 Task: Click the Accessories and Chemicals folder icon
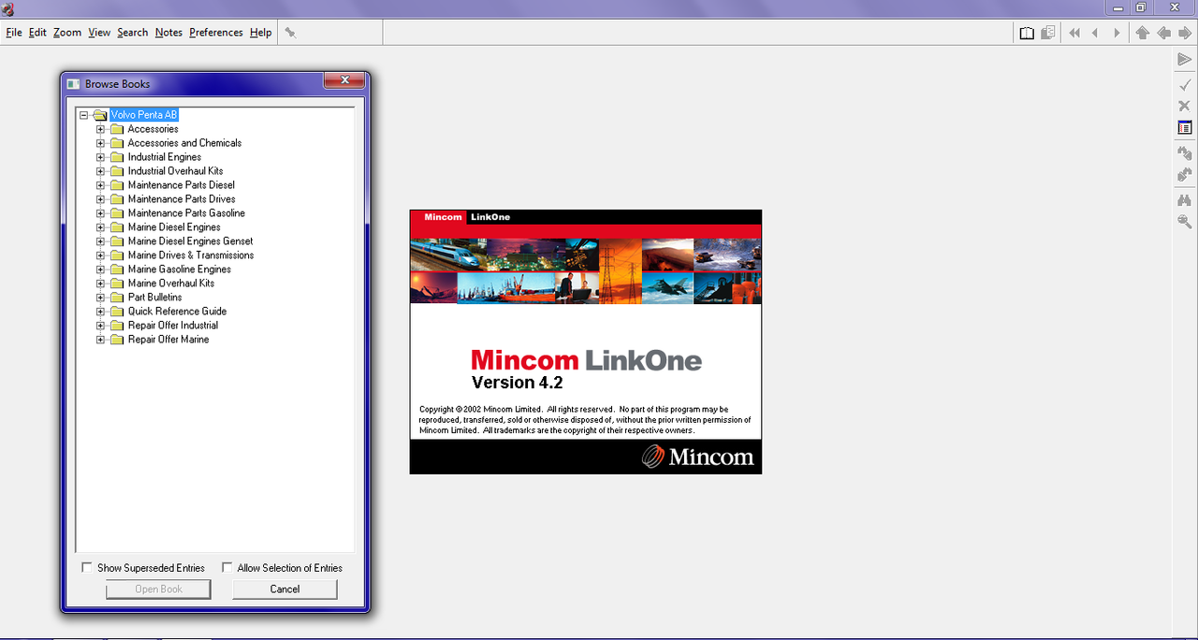pos(117,143)
